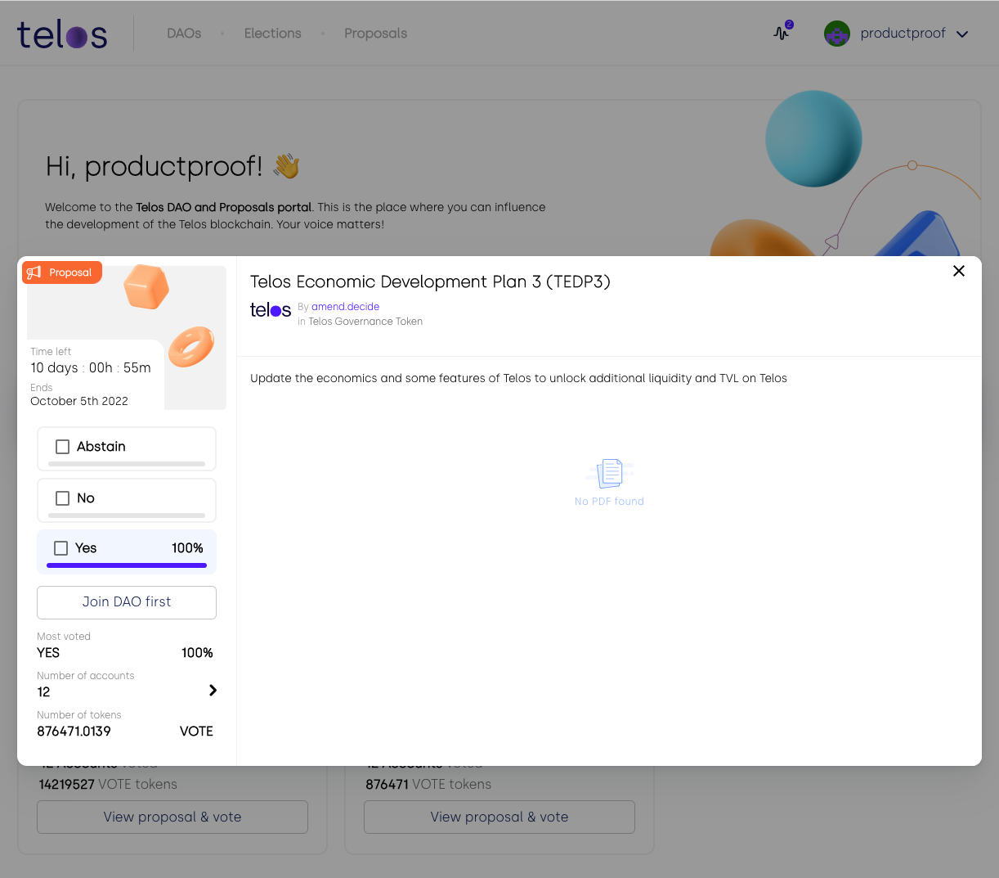
Task: Open the Elections menu
Action: coord(272,34)
